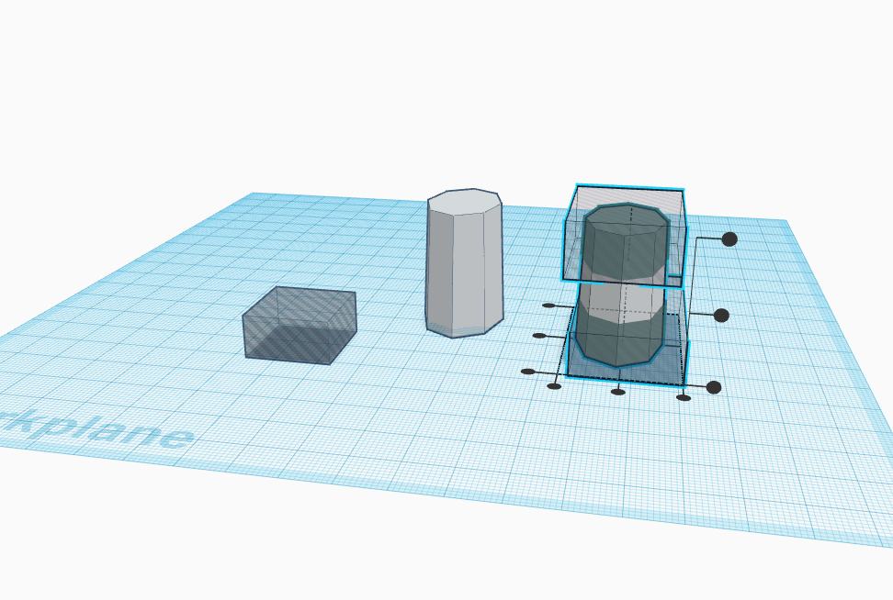Click the lowest left-side align handle
Viewport: 893px width, 600px height.
tap(528, 372)
